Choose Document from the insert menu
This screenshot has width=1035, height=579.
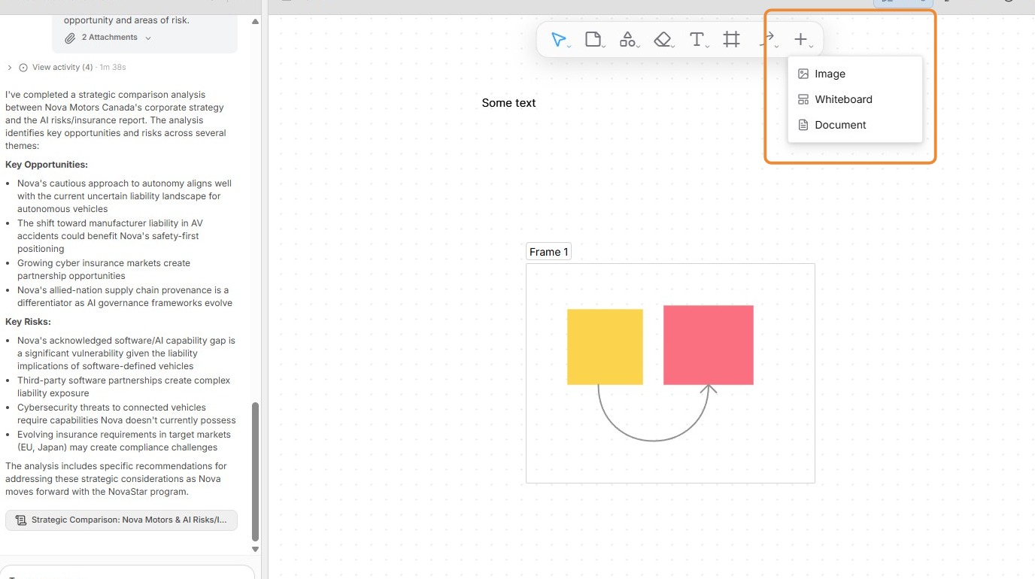tap(854, 125)
